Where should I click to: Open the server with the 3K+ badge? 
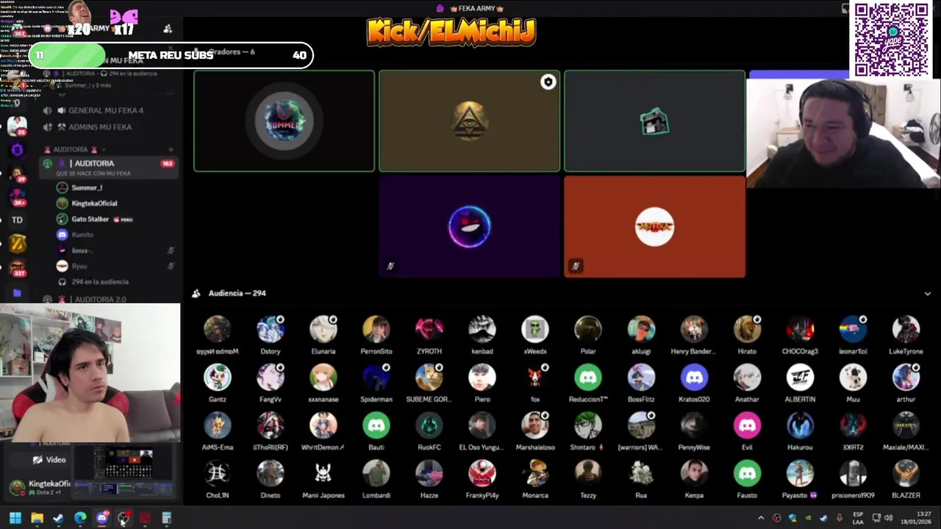tap(17, 195)
